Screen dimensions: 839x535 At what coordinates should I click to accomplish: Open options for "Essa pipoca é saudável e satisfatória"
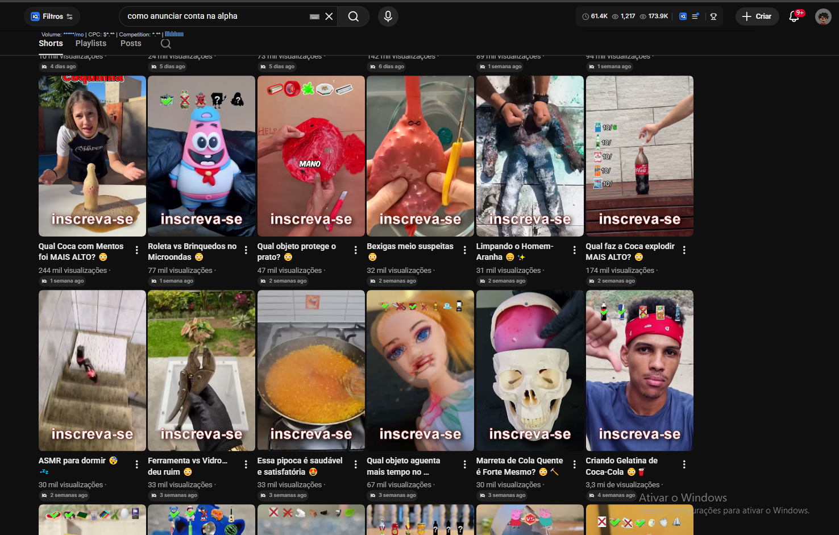(356, 465)
